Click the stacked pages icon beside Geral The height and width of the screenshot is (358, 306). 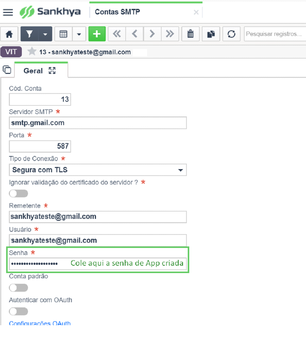(7, 70)
